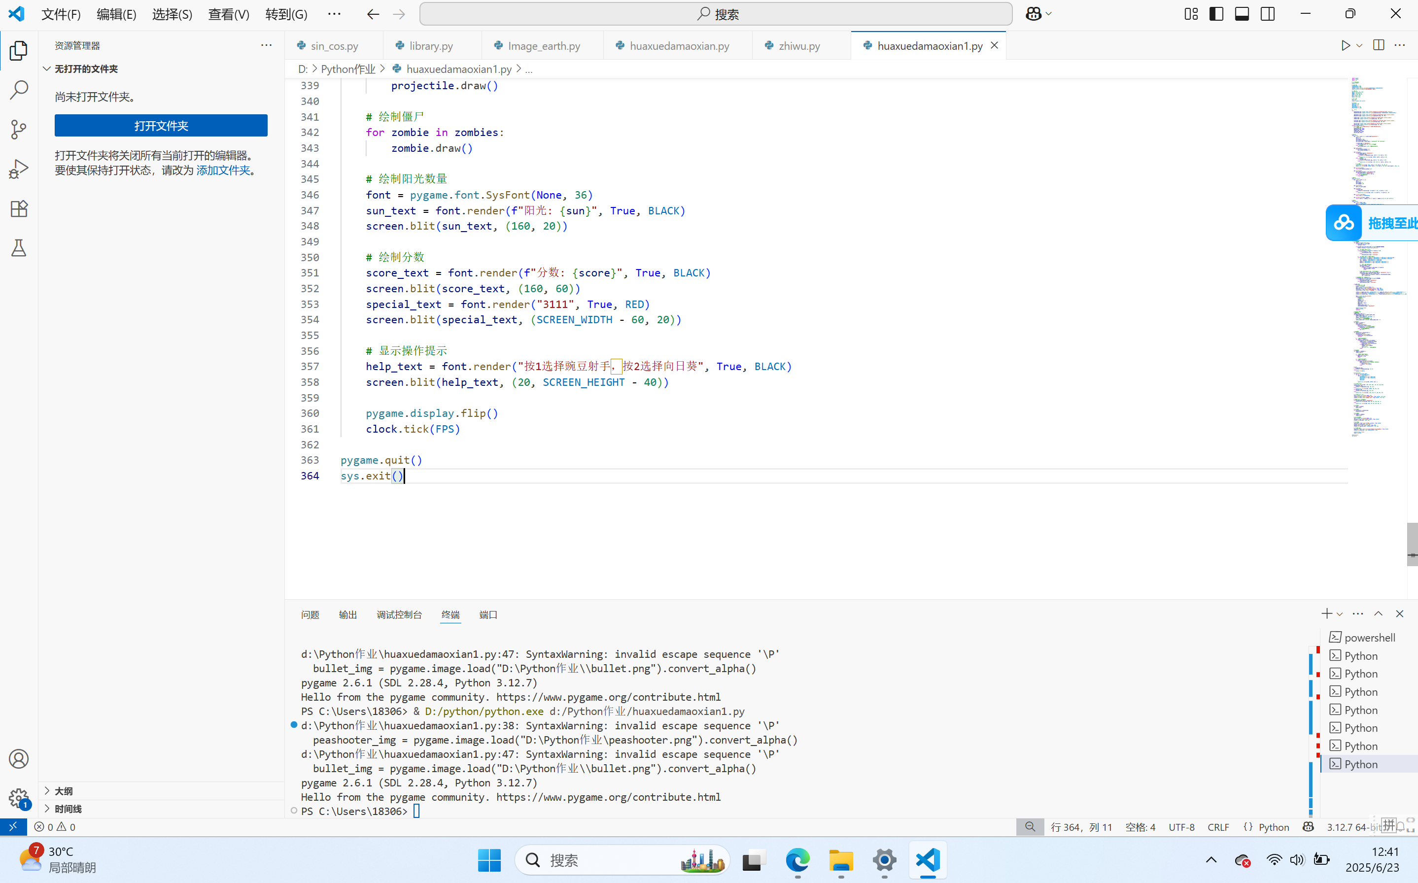This screenshot has width=1418, height=883.
Task: Open the Source Control view
Action: pyautogui.click(x=19, y=130)
